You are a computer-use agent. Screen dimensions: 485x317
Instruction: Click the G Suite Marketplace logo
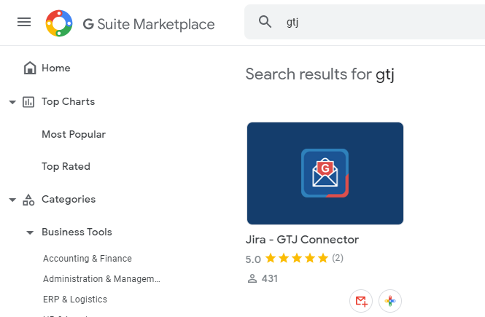click(59, 23)
